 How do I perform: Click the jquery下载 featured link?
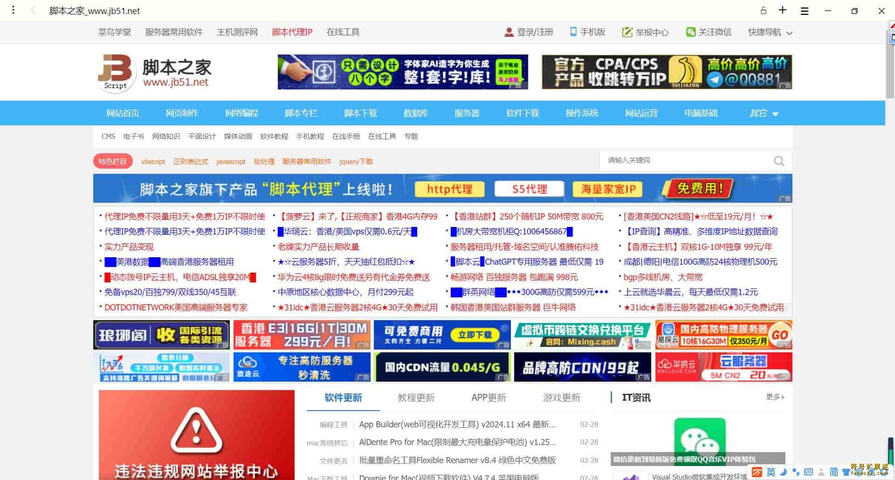click(x=356, y=162)
